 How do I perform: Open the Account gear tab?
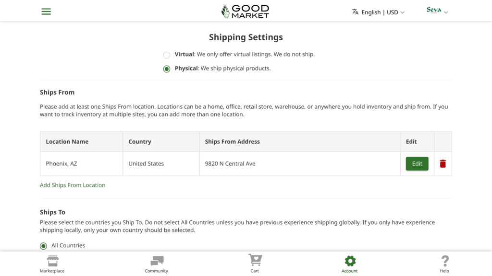click(350, 261)
